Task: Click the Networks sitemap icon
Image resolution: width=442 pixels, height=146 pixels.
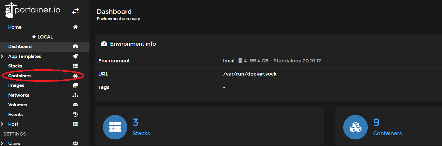Action: pos(75,95)
